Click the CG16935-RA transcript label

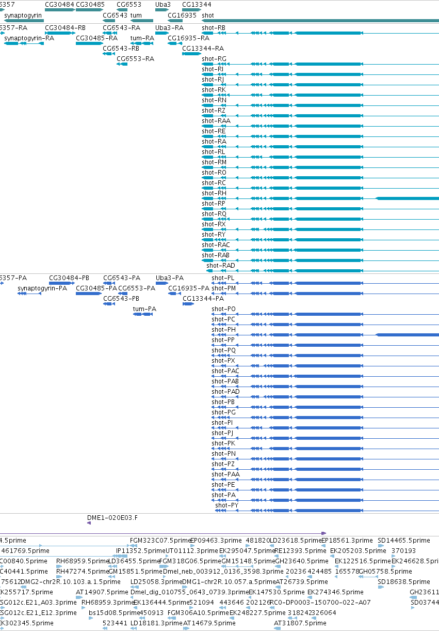coord(189,38)
